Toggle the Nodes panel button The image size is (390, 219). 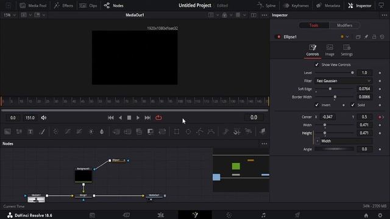coord(114,5)
